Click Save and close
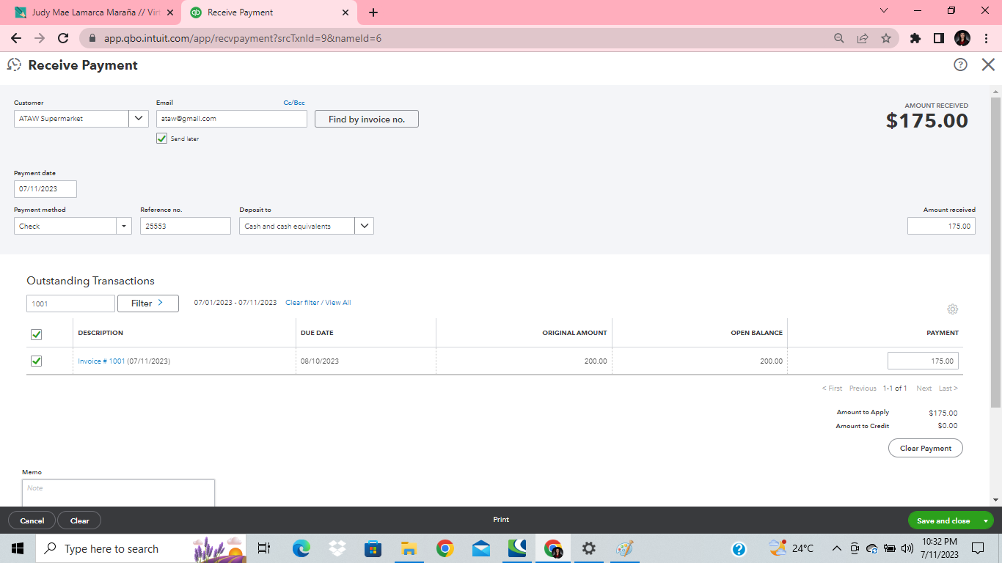 943,520
